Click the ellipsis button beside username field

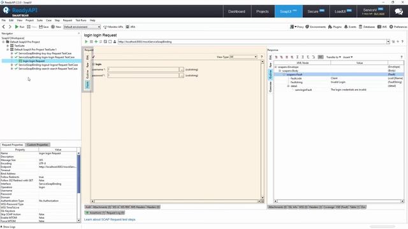pyautogui.click(x=181, y=69)
